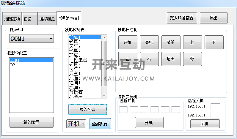Viewport: 237px width, 139px height.
Task: Select 天空3 in projector list
Action: (85, 69)
